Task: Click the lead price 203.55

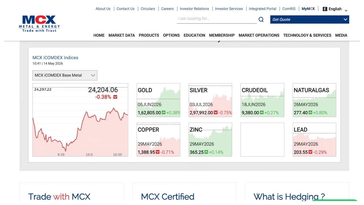Action: pyautogui.click(x=301, y=152)
